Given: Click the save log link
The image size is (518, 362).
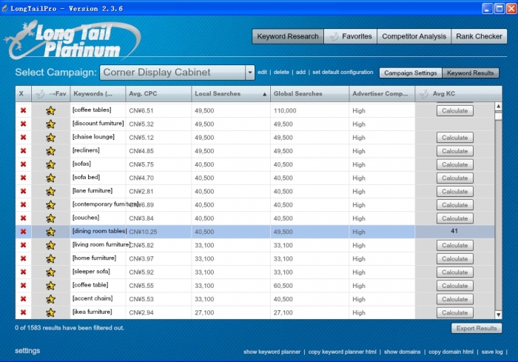Looking at the screenshot, I should tap(492, 352).
